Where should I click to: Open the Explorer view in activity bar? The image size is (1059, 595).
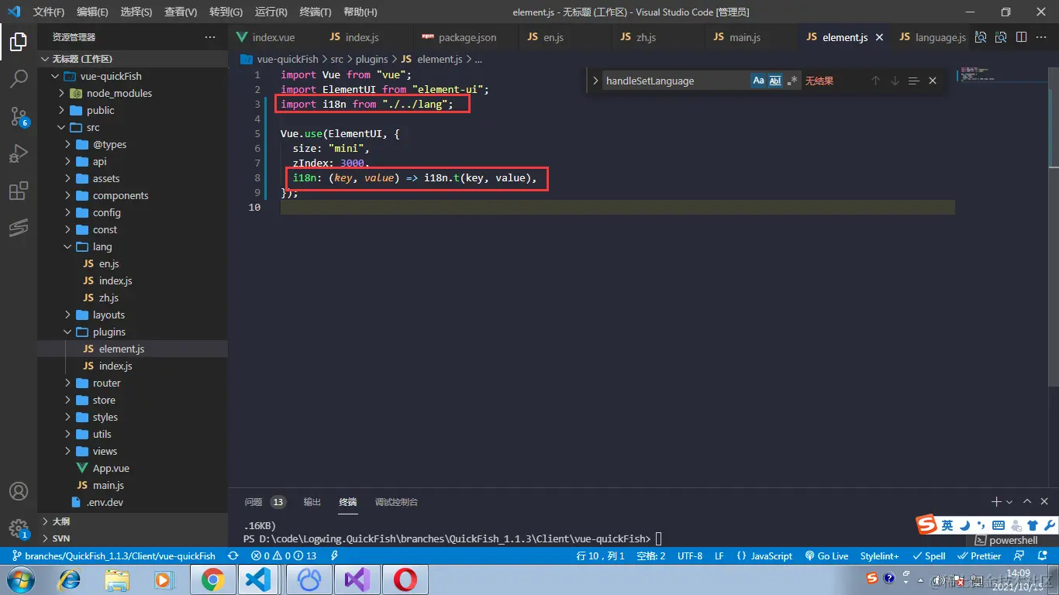coord(19,42)
